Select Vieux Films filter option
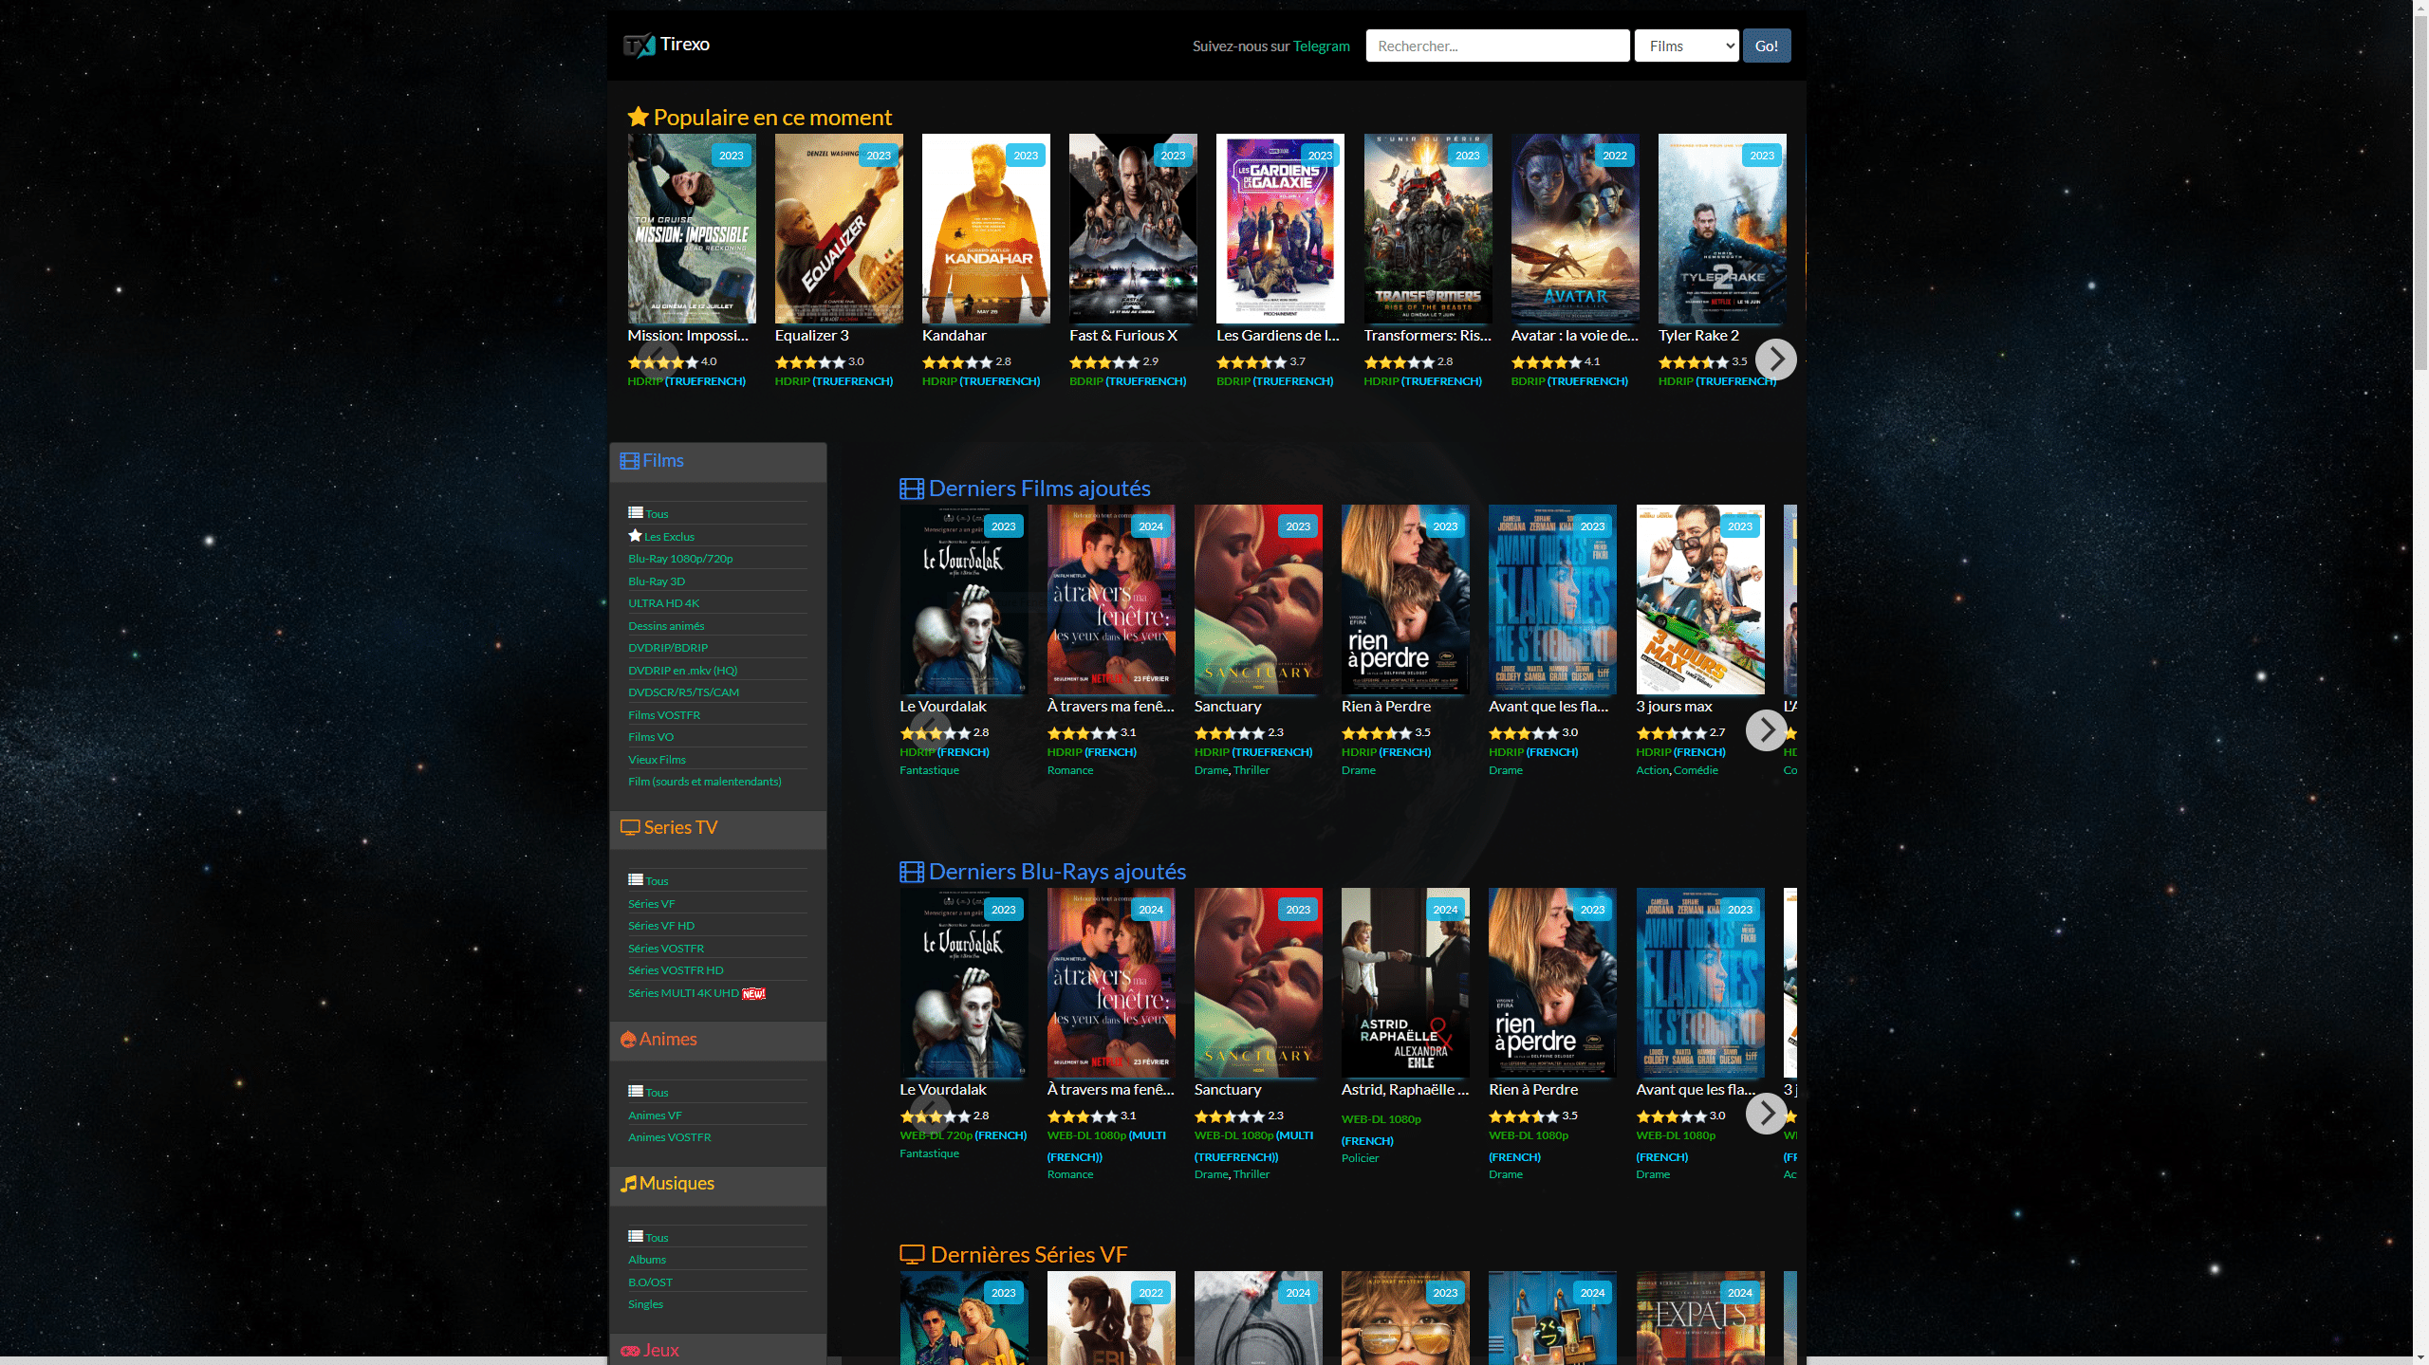 (658, 758)
